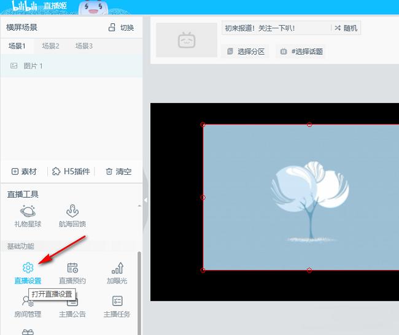Collapse the left panel with the arrow handle
399x335 pixels.
click(x=145, y=200)
